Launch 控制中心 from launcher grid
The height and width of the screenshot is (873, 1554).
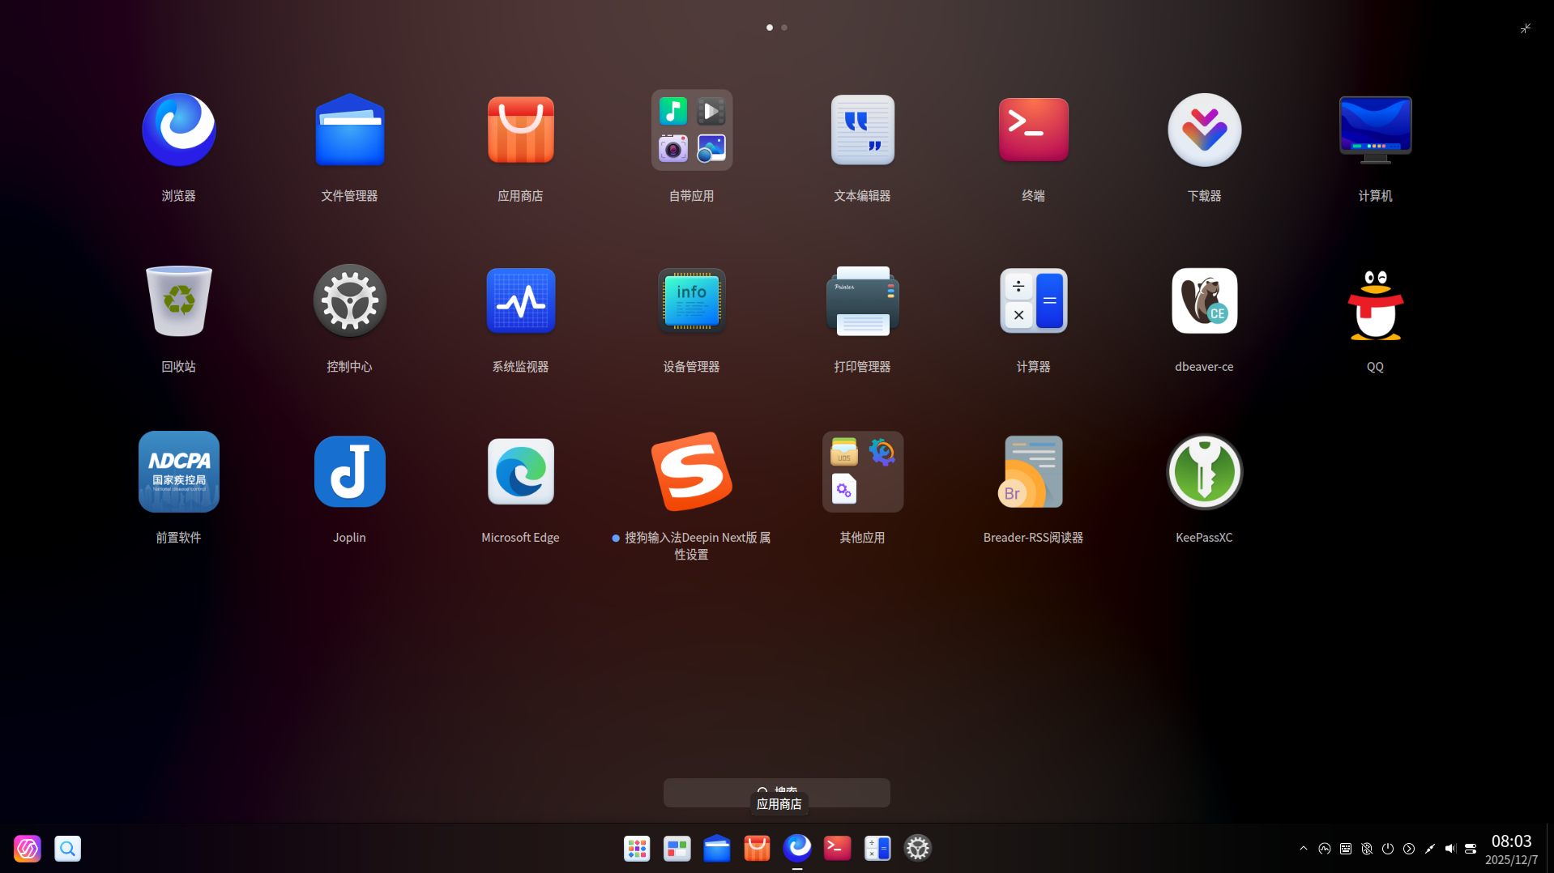tap(349, 300)
